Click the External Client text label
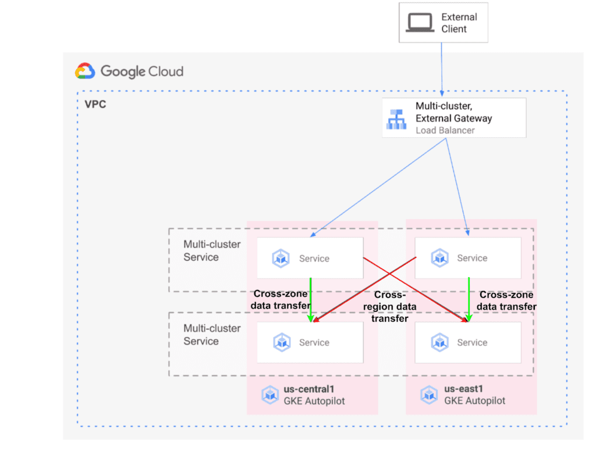Screen dimensions: 596x452 459,23
